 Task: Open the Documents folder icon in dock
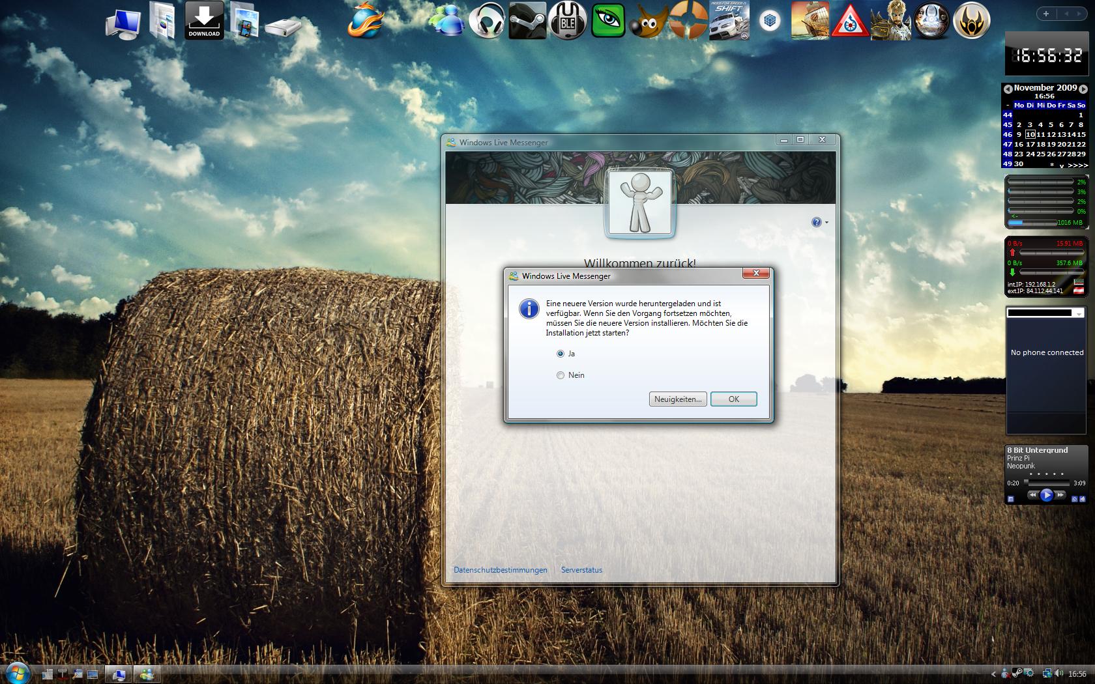tap(162, 21)
